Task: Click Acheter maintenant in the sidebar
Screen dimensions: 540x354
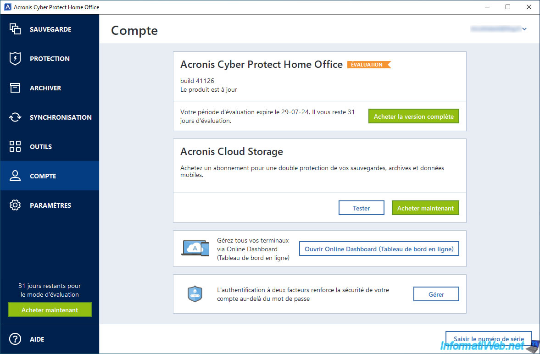Action: [50, 310]
